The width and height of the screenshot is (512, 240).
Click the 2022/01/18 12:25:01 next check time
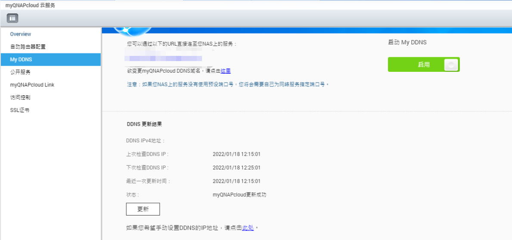236,168
